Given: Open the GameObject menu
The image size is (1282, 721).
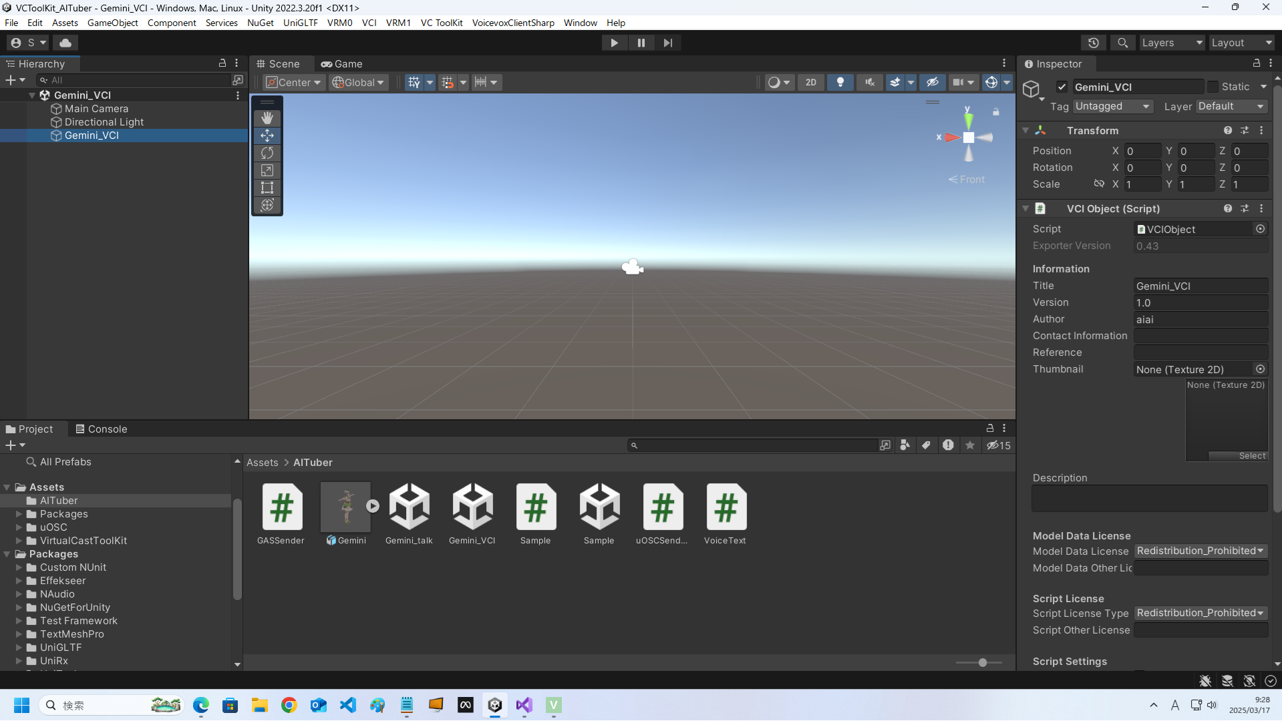Looking at the screenshot, I should point(113,23).
